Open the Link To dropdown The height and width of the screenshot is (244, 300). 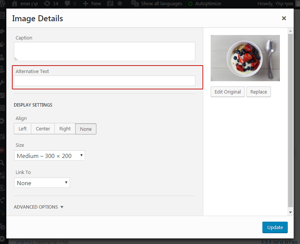pyautogui.click(x=42, y=183)
